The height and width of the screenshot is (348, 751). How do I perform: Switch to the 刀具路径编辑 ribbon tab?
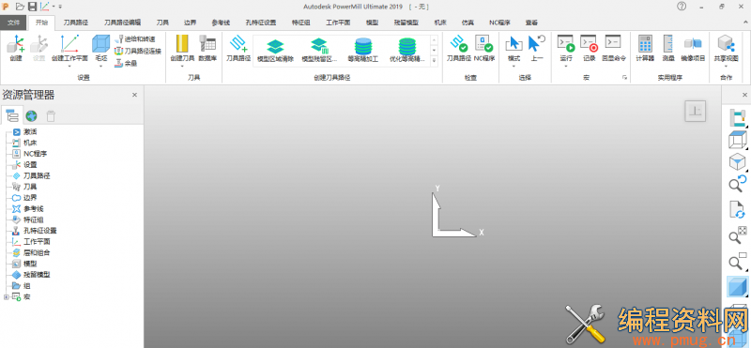[123, 23]
